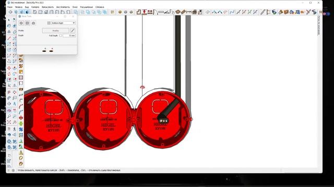Open the Правка menu
Viewport: 334px width, 187px height.
19,7
